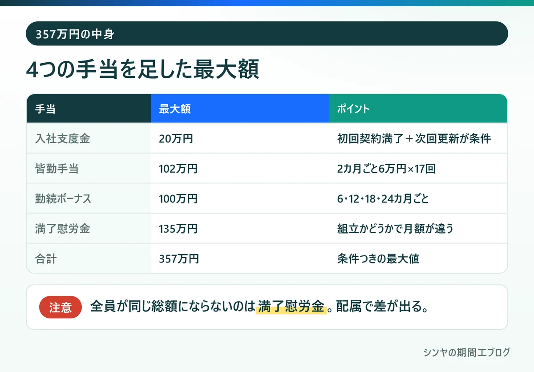Click the column header ポイント
This screenshot has height=372, width=534.
(418, 109)
